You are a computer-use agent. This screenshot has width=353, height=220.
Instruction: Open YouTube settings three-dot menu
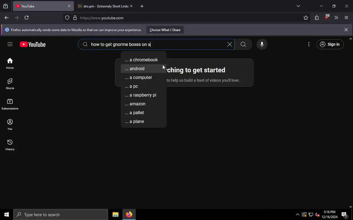309,44
